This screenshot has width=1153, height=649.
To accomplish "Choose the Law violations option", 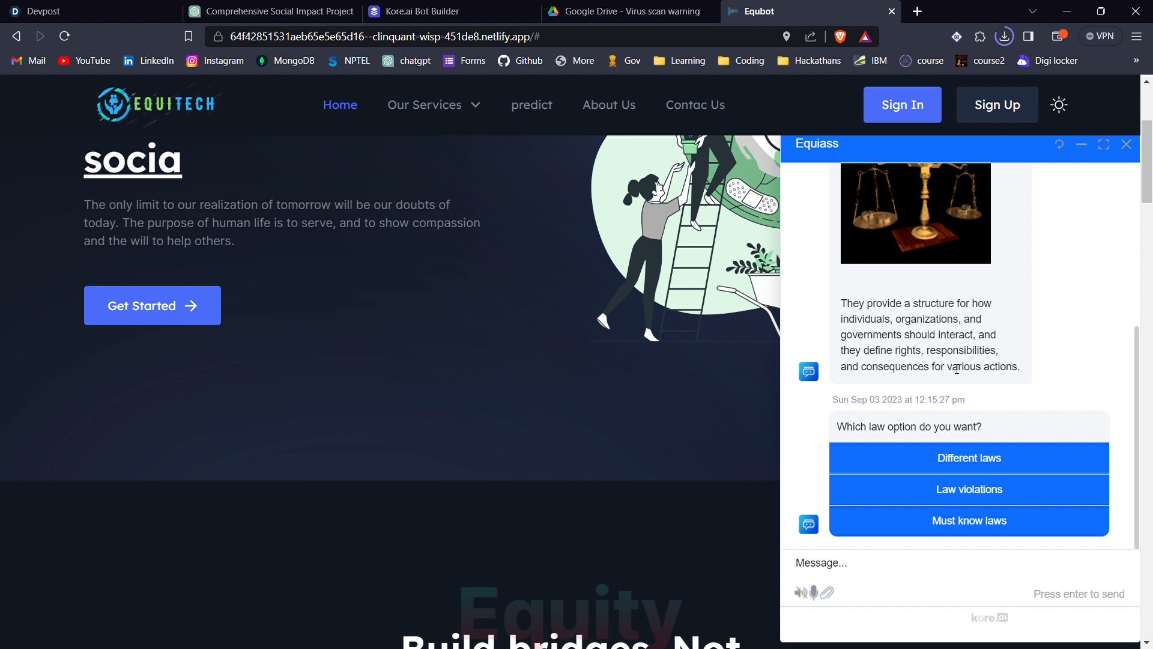I will [x=969, y=490].
